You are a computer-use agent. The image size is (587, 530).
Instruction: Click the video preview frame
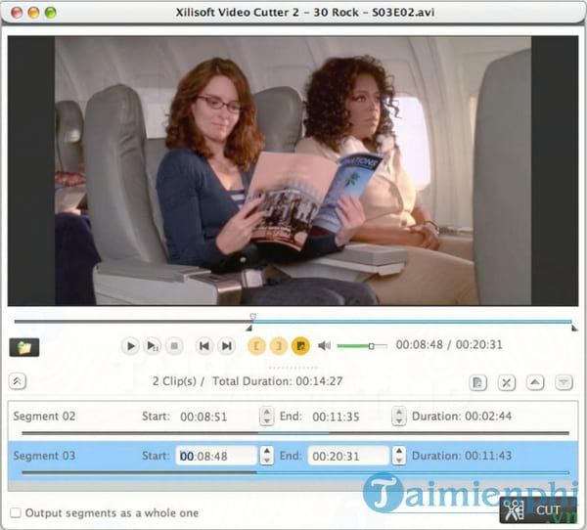coord(293,171)
